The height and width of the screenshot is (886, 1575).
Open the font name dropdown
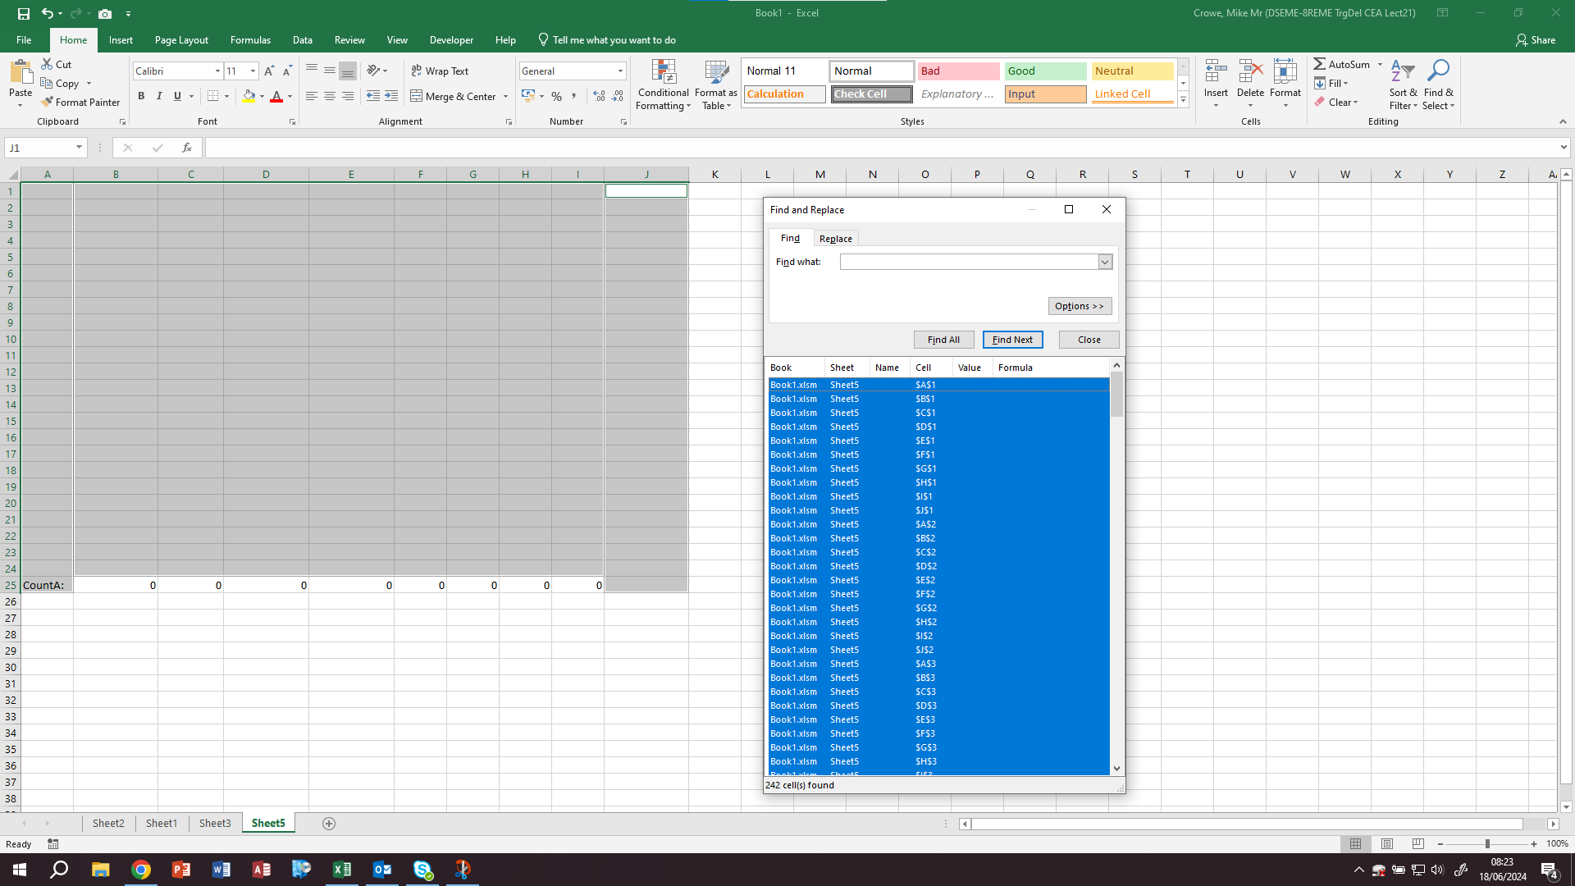click(x=217, y=71)
